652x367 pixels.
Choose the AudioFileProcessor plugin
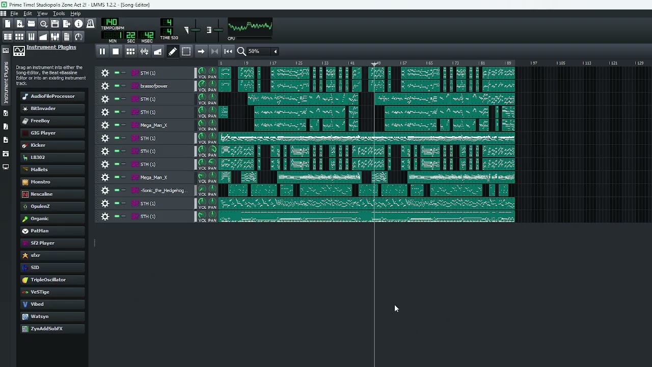pos(53,96)
